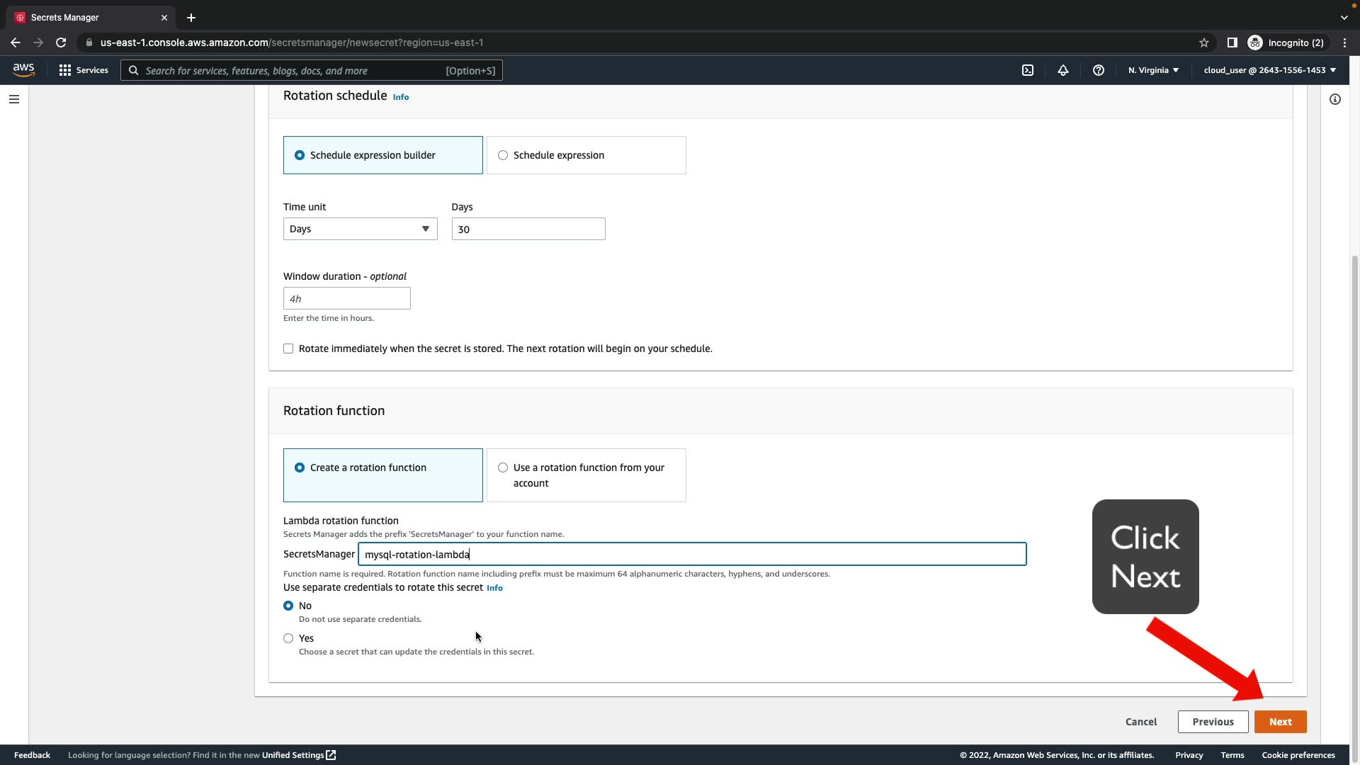This screenshot has width=1360, height=765.
Task: Reload the page in the browser
Action: point(61,42)
